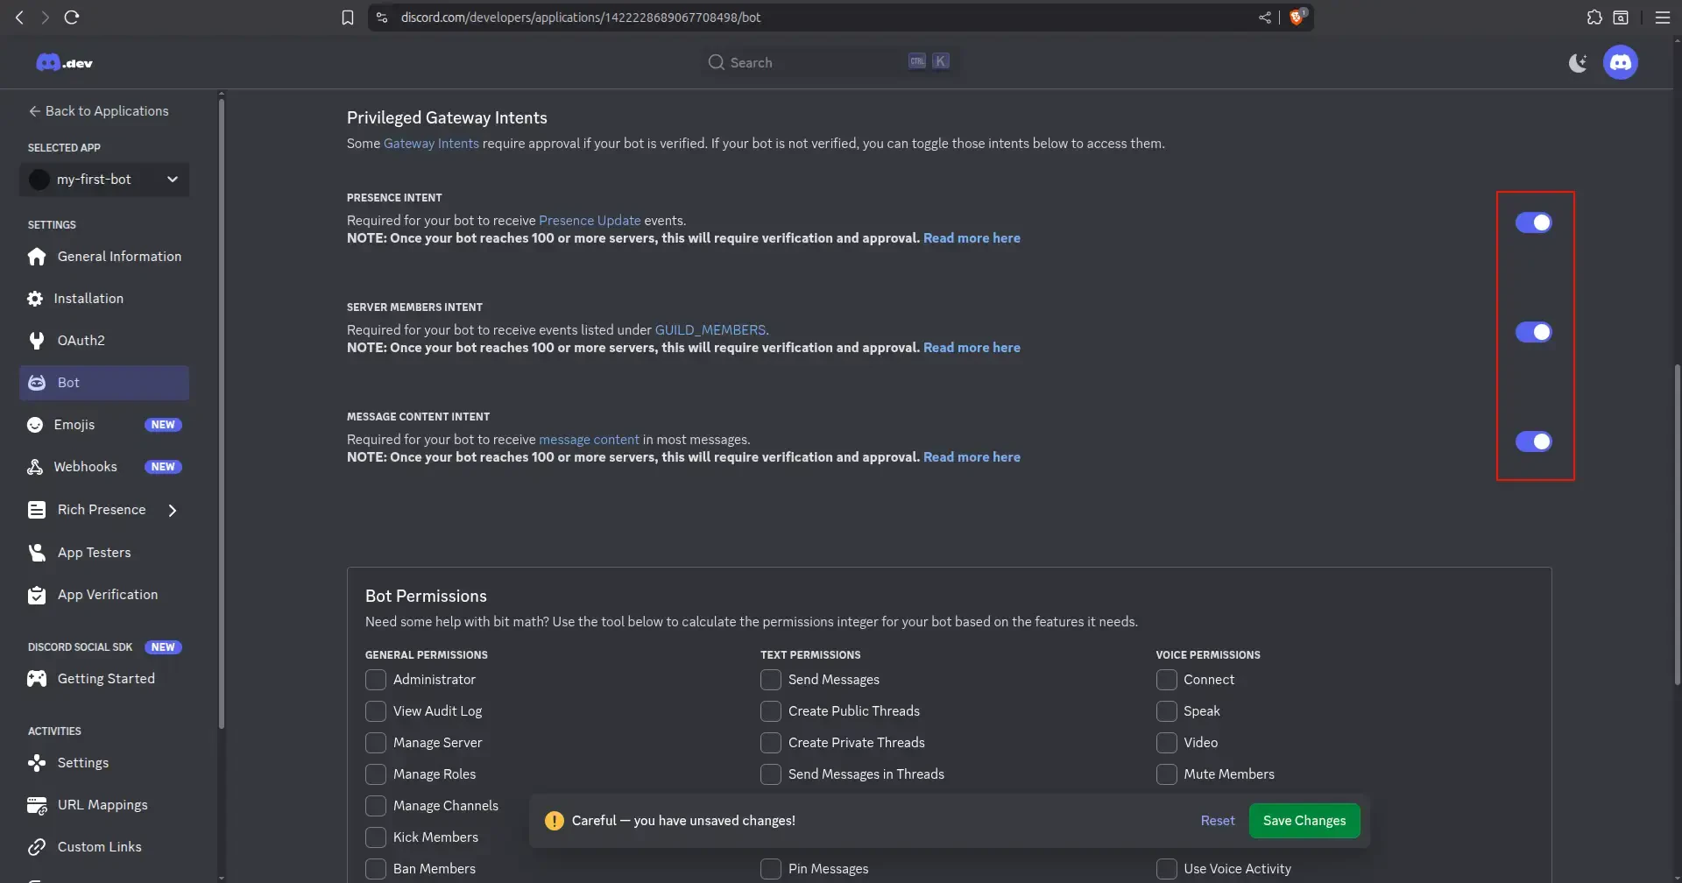Switch off Message Content Intent toggle
The width and height of the screenshot is (1682, 883).
(1533, 441)
